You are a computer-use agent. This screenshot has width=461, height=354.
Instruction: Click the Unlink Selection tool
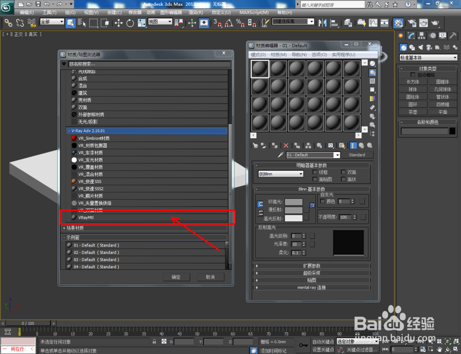(x=20, y=23)
